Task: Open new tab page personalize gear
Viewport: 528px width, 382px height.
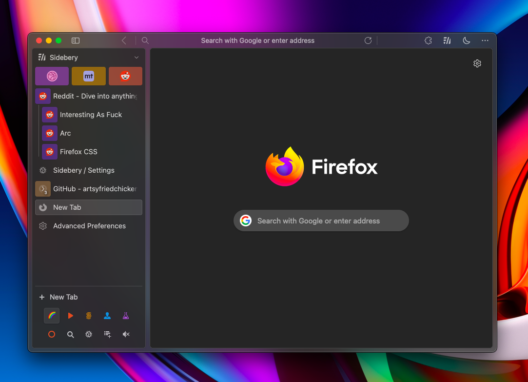Action: click(x=477, y=63)
